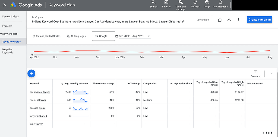Sort by Competition column header
This screenshot has width=278, height=137.
[x=150, y=84]
